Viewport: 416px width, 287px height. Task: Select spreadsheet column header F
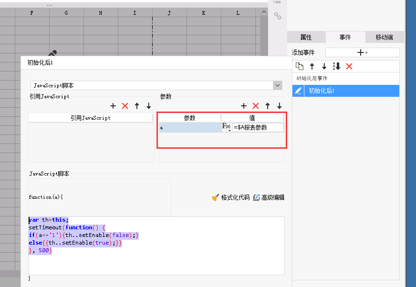pyautogui.click(x=32, y=13)
